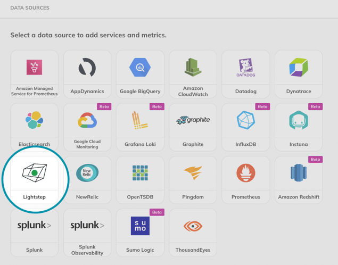The height and width of the screenshot is (265, 338).
Task: Select the Splunk logo in Splunk card
Action: (x=34, y=226)
